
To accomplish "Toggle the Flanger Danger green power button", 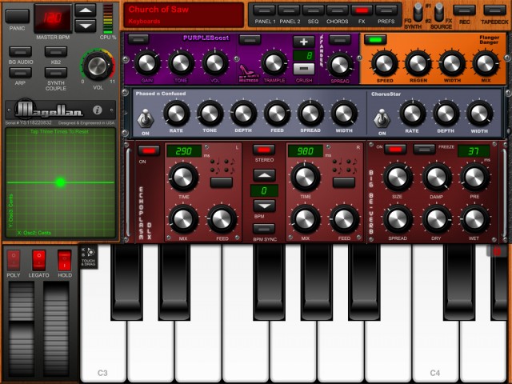I will pyautogui.click(x=374, y=39).
